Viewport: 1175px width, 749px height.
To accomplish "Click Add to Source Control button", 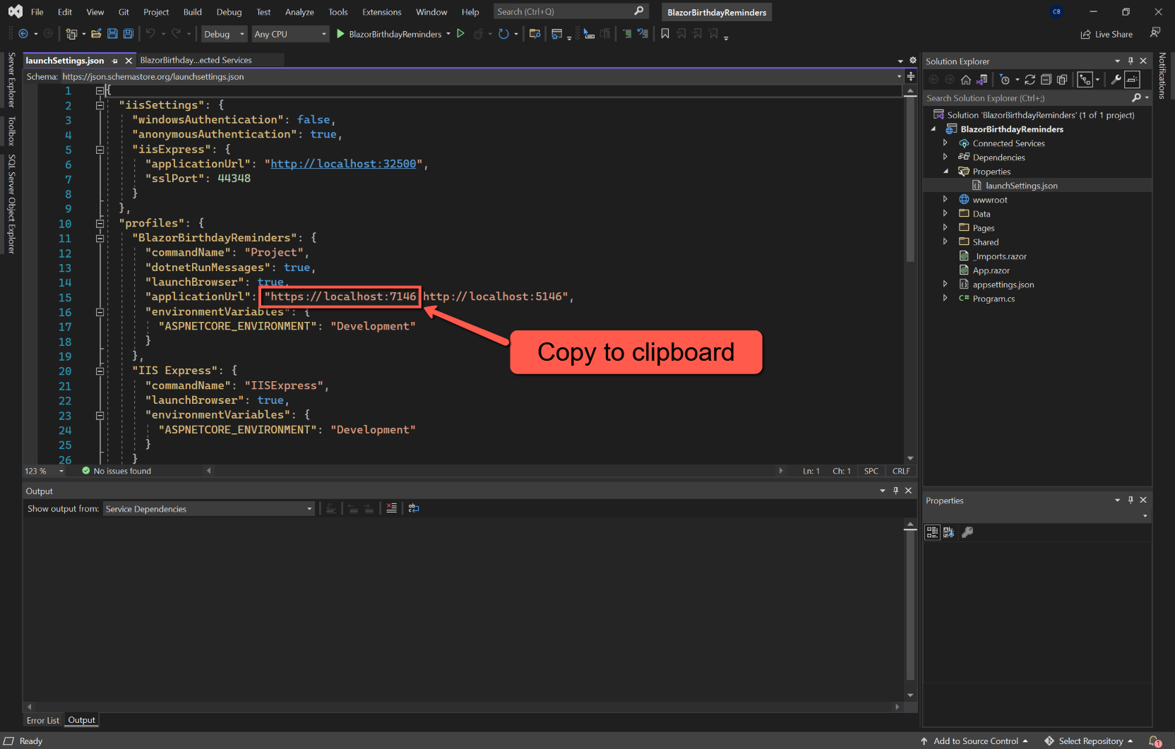I will point(975,741).
